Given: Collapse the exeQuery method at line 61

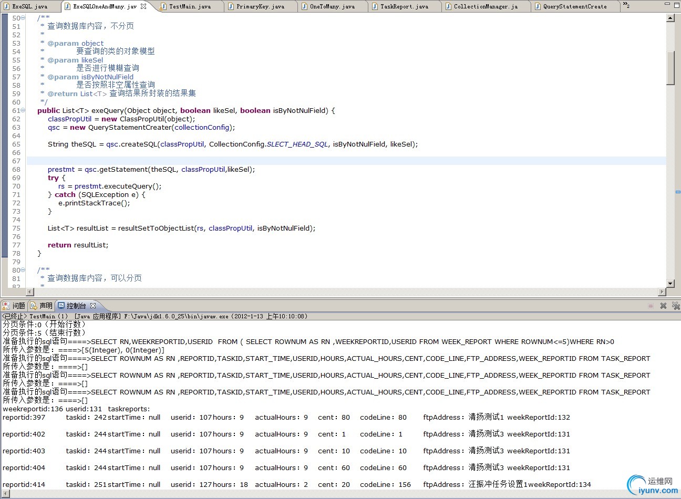Looking at the screenshot, I should pos(23,110).
